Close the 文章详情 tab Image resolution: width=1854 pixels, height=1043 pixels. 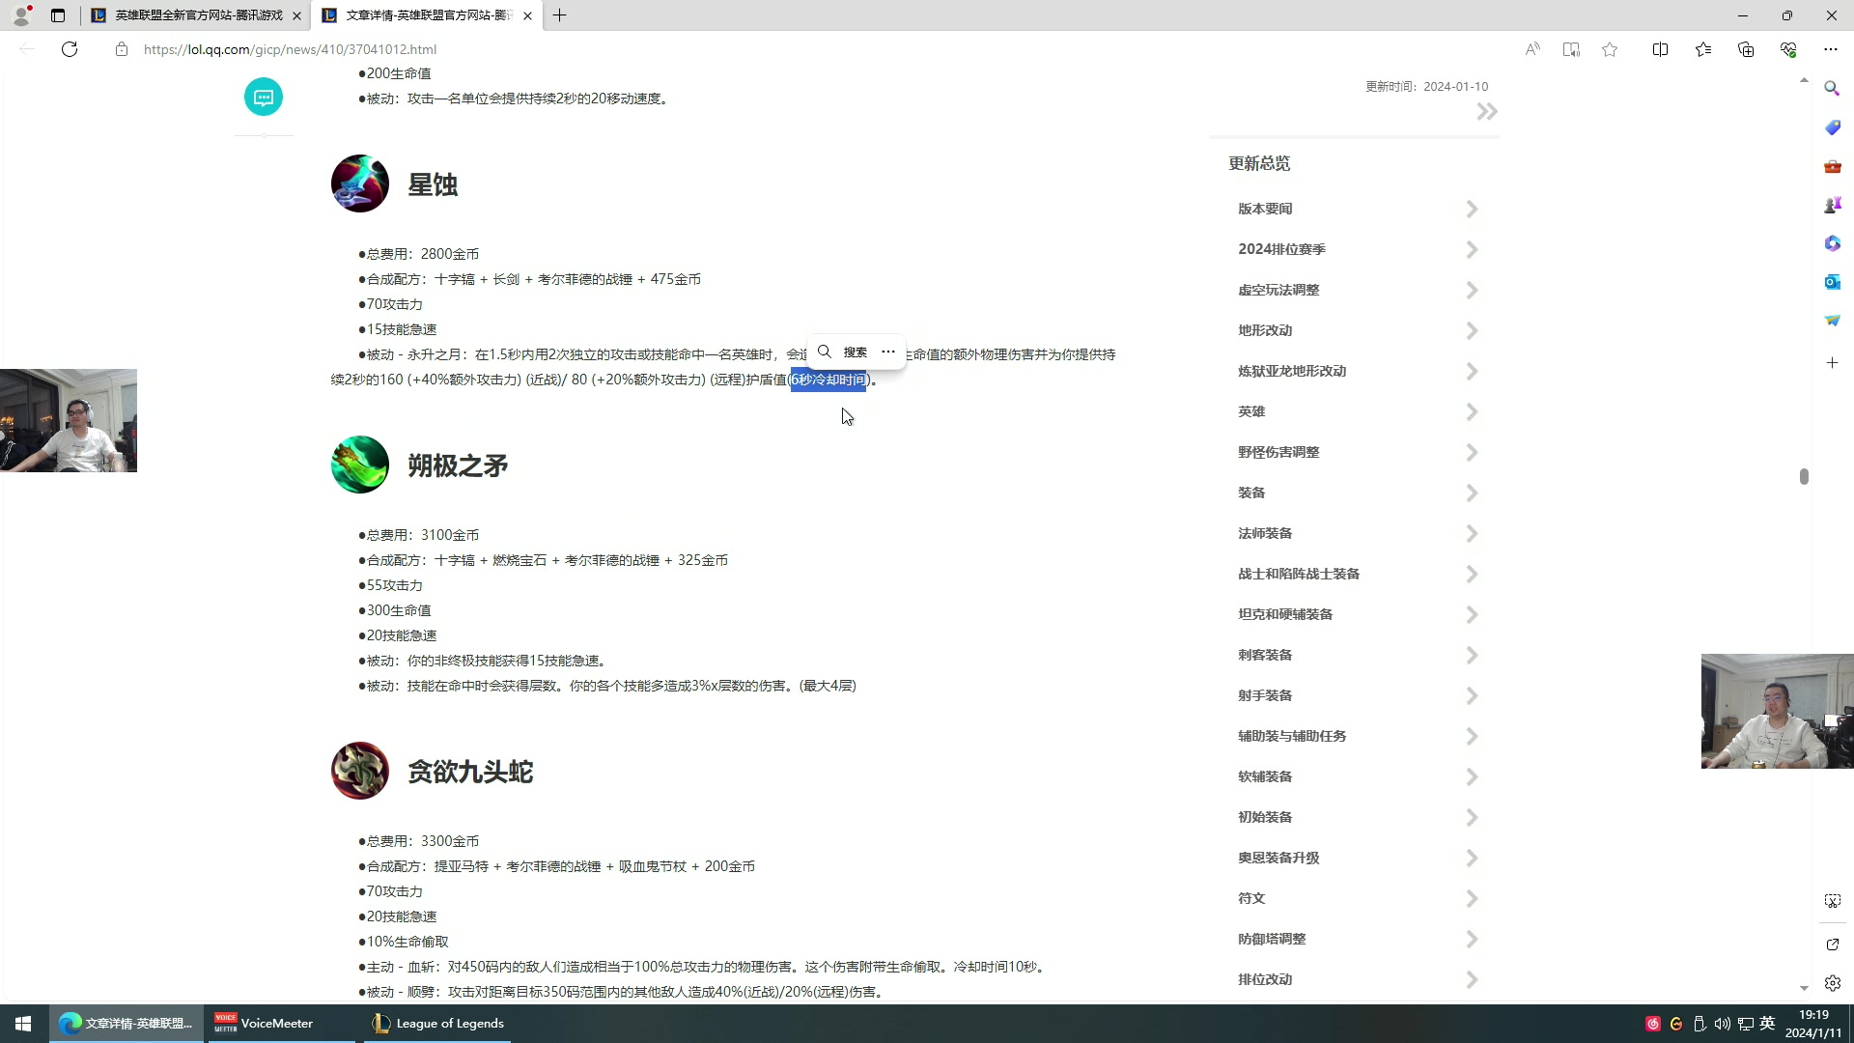(x=527, y=15)
